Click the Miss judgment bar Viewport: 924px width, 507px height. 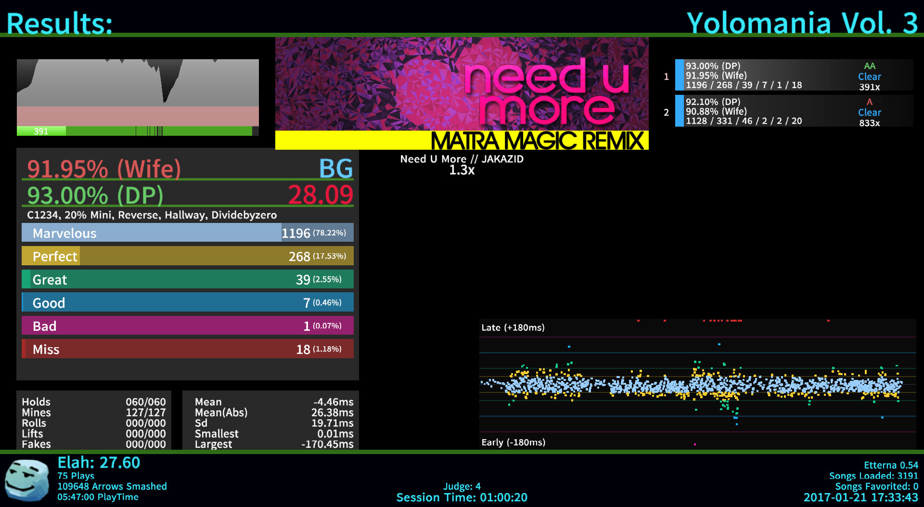point(187,349)
